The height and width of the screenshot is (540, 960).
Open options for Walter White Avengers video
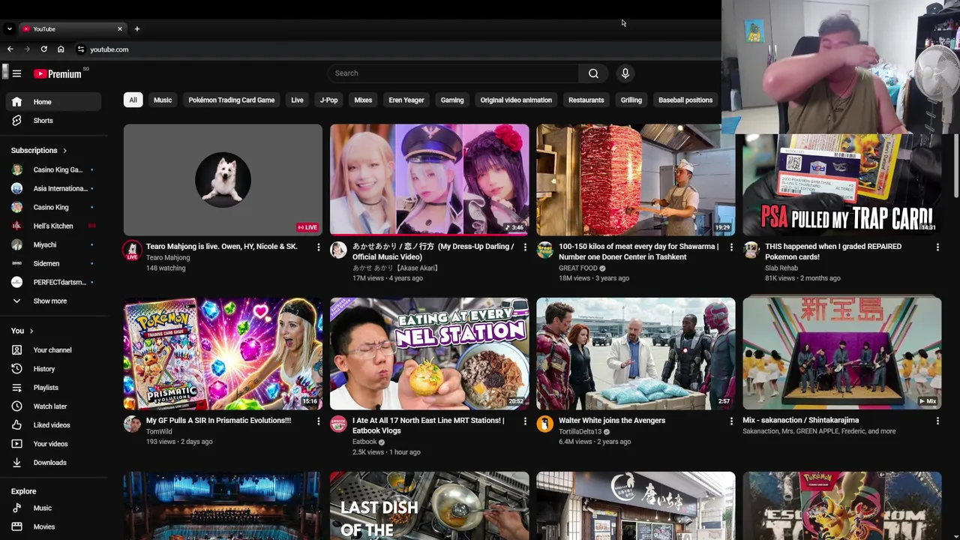pyautogui.click(x=731, y=421)
